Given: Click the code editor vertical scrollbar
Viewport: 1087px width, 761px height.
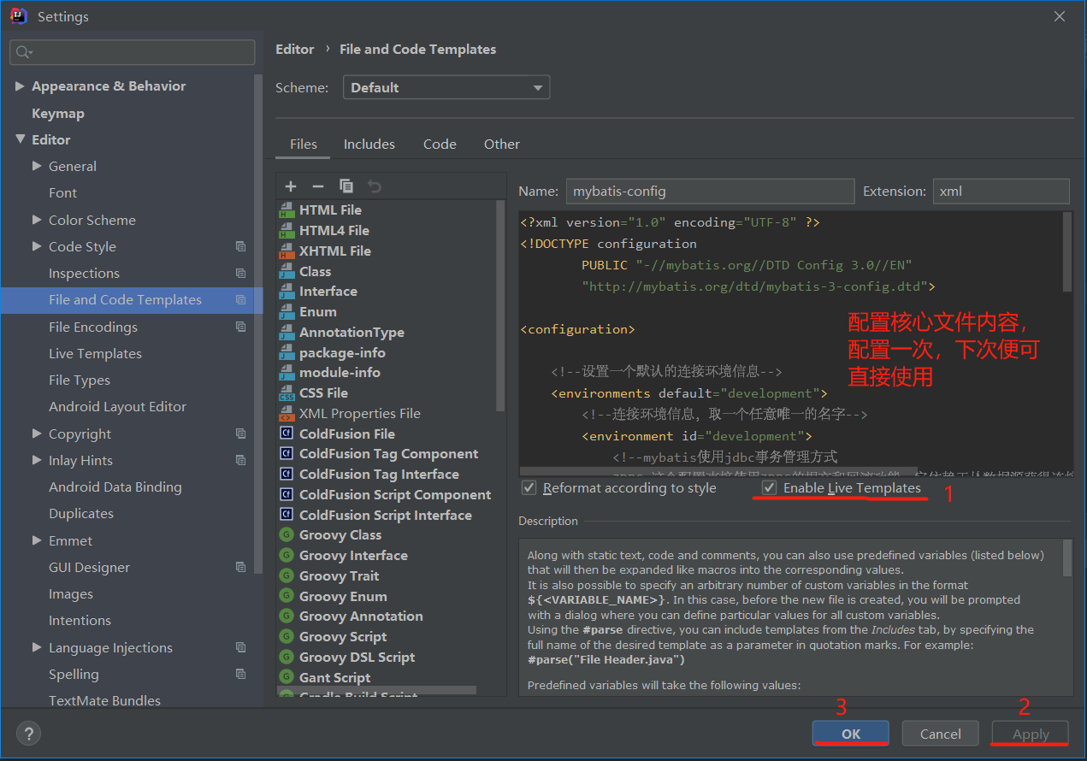Looking at the screenshot, I should pyautogui.click(x=1066, y=252).
